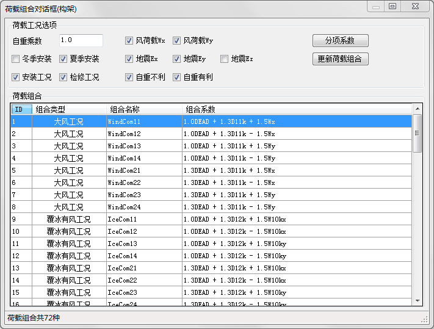Click the 分项系数 button

pos(340,41)
